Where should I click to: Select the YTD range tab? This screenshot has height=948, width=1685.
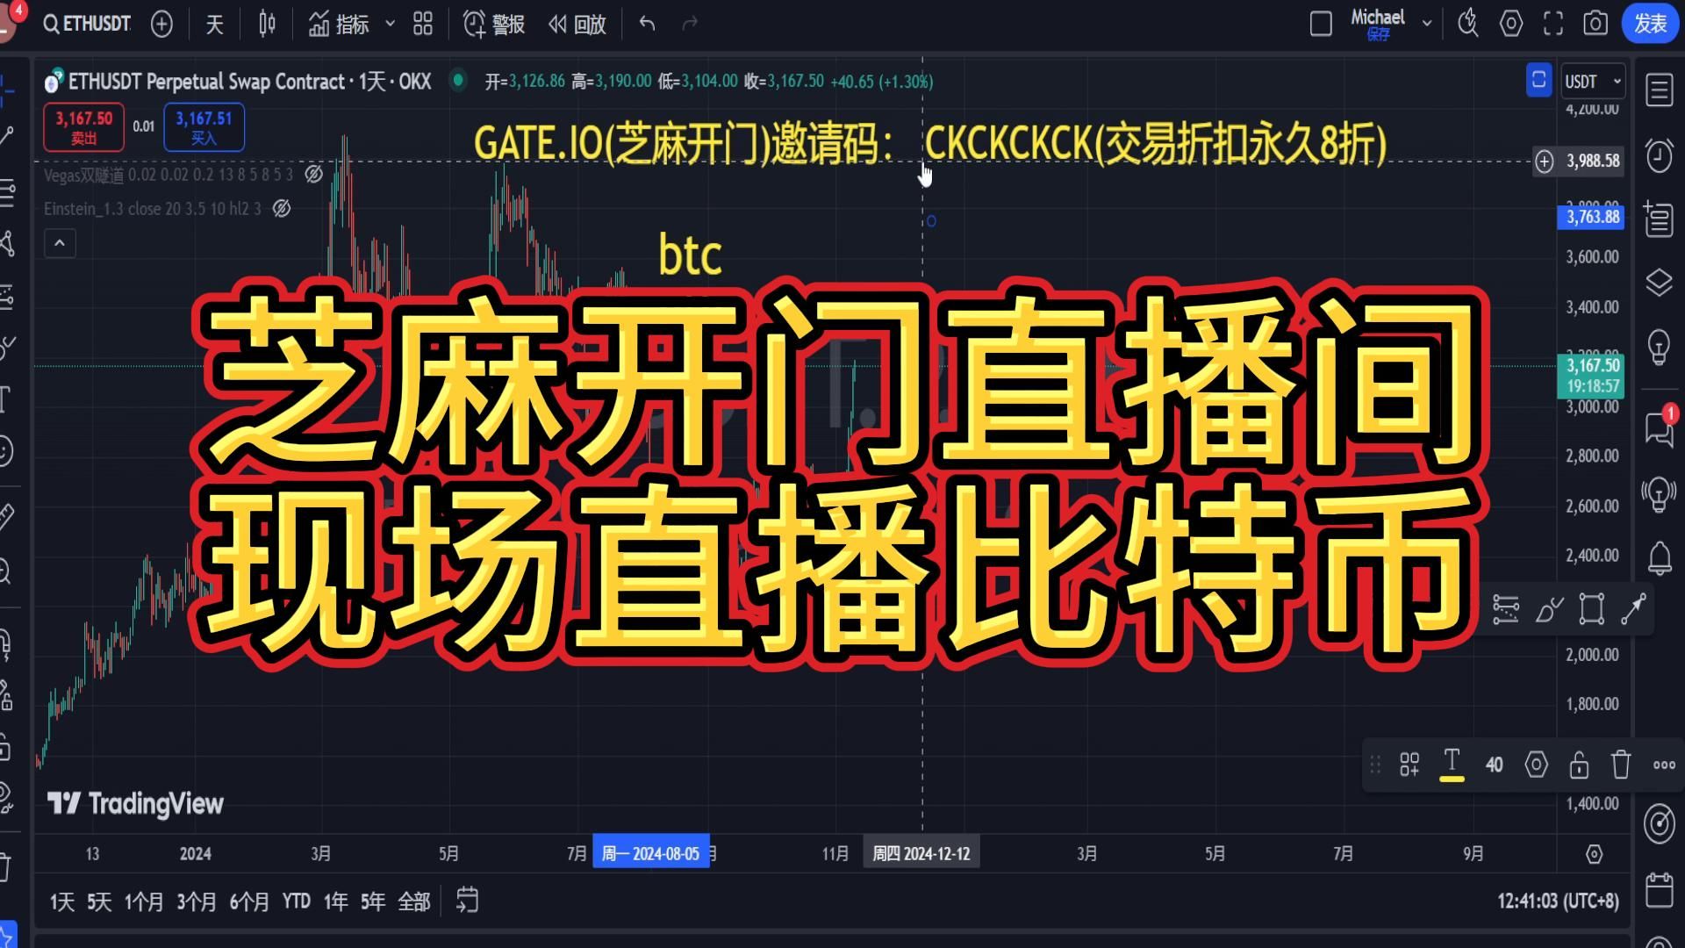pyautogui.click(x=297, y=901)
